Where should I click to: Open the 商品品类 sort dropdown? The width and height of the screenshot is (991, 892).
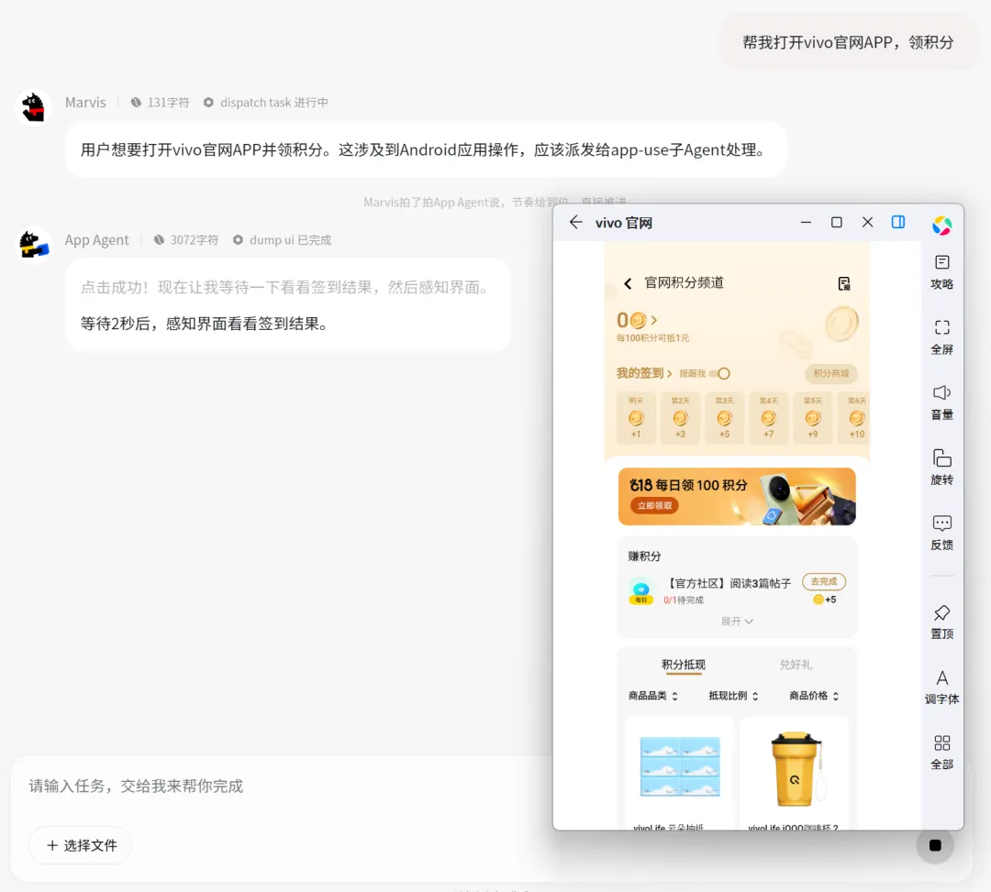(x=653, y=696)
